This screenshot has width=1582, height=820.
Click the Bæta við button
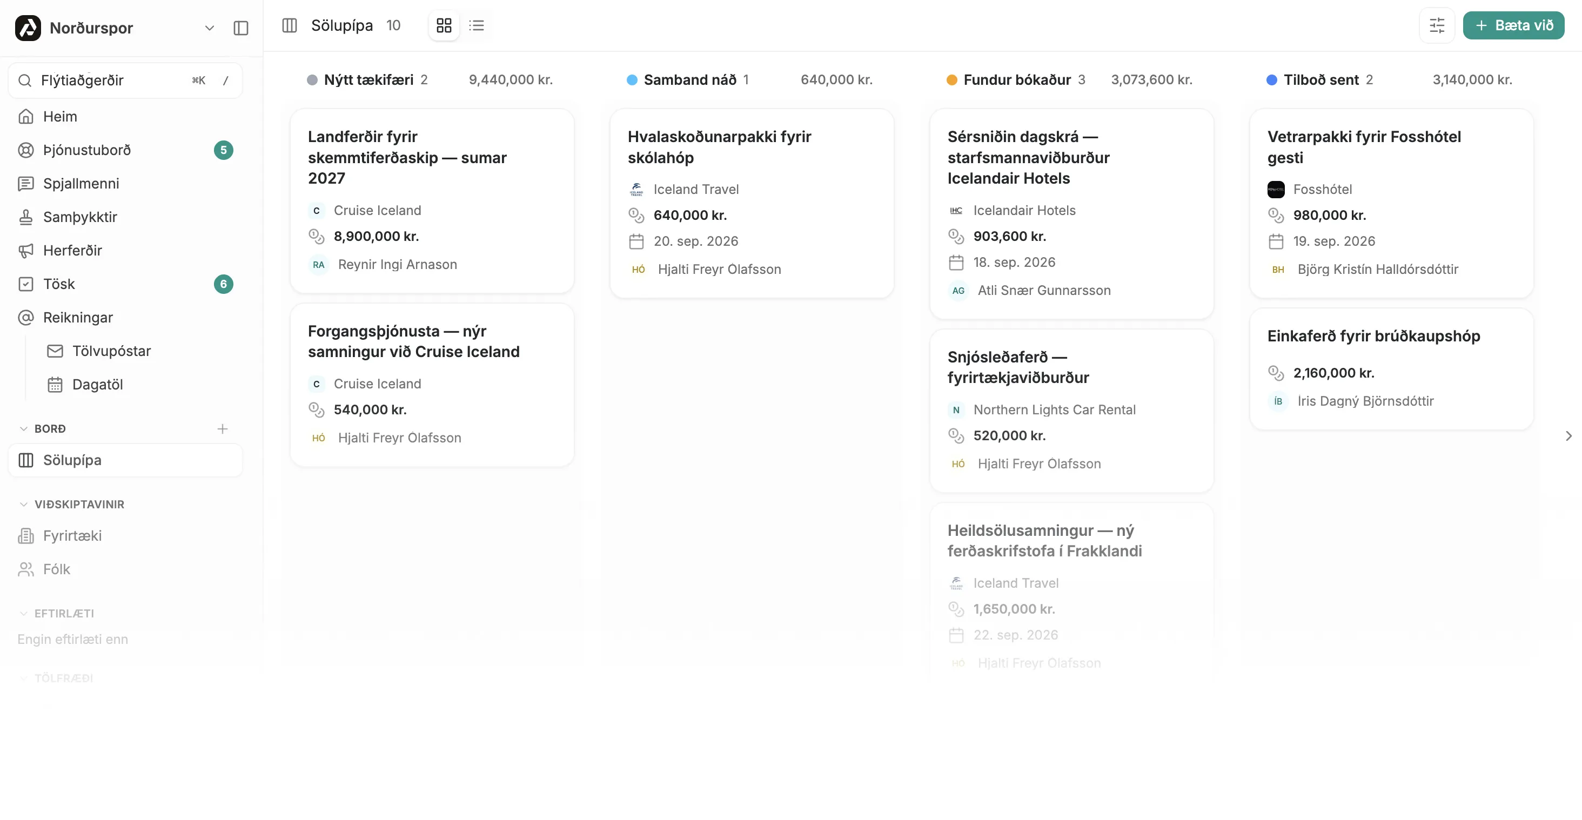1514,25
